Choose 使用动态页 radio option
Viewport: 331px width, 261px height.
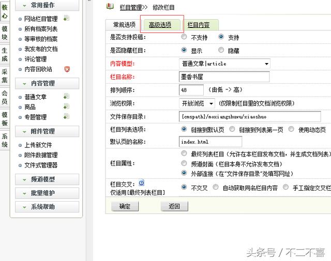291,129
